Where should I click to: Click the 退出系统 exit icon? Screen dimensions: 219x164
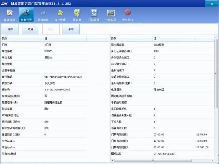click(x=128, y=15)
